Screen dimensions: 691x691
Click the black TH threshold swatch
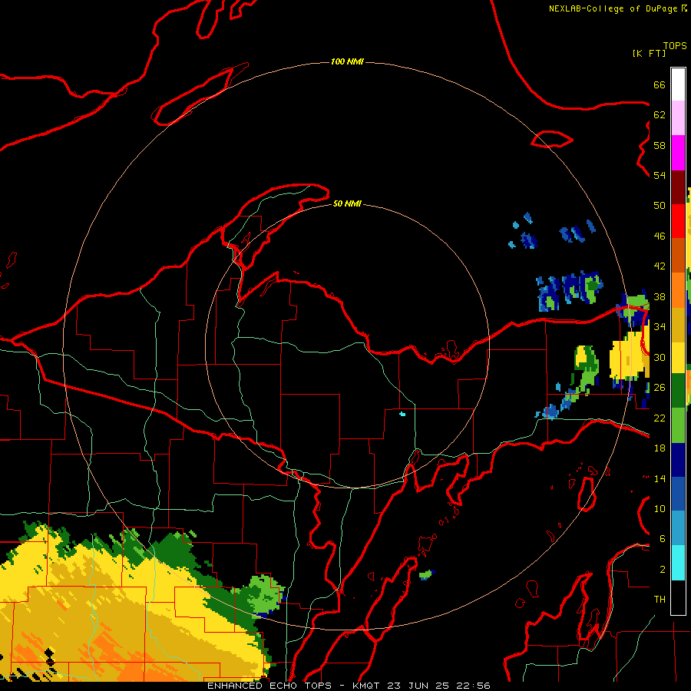[678, 597]
